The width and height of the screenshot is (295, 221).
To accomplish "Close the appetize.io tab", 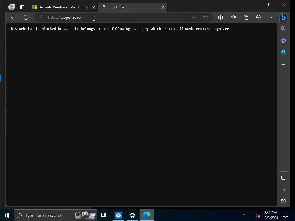I will tap(162, 7).
